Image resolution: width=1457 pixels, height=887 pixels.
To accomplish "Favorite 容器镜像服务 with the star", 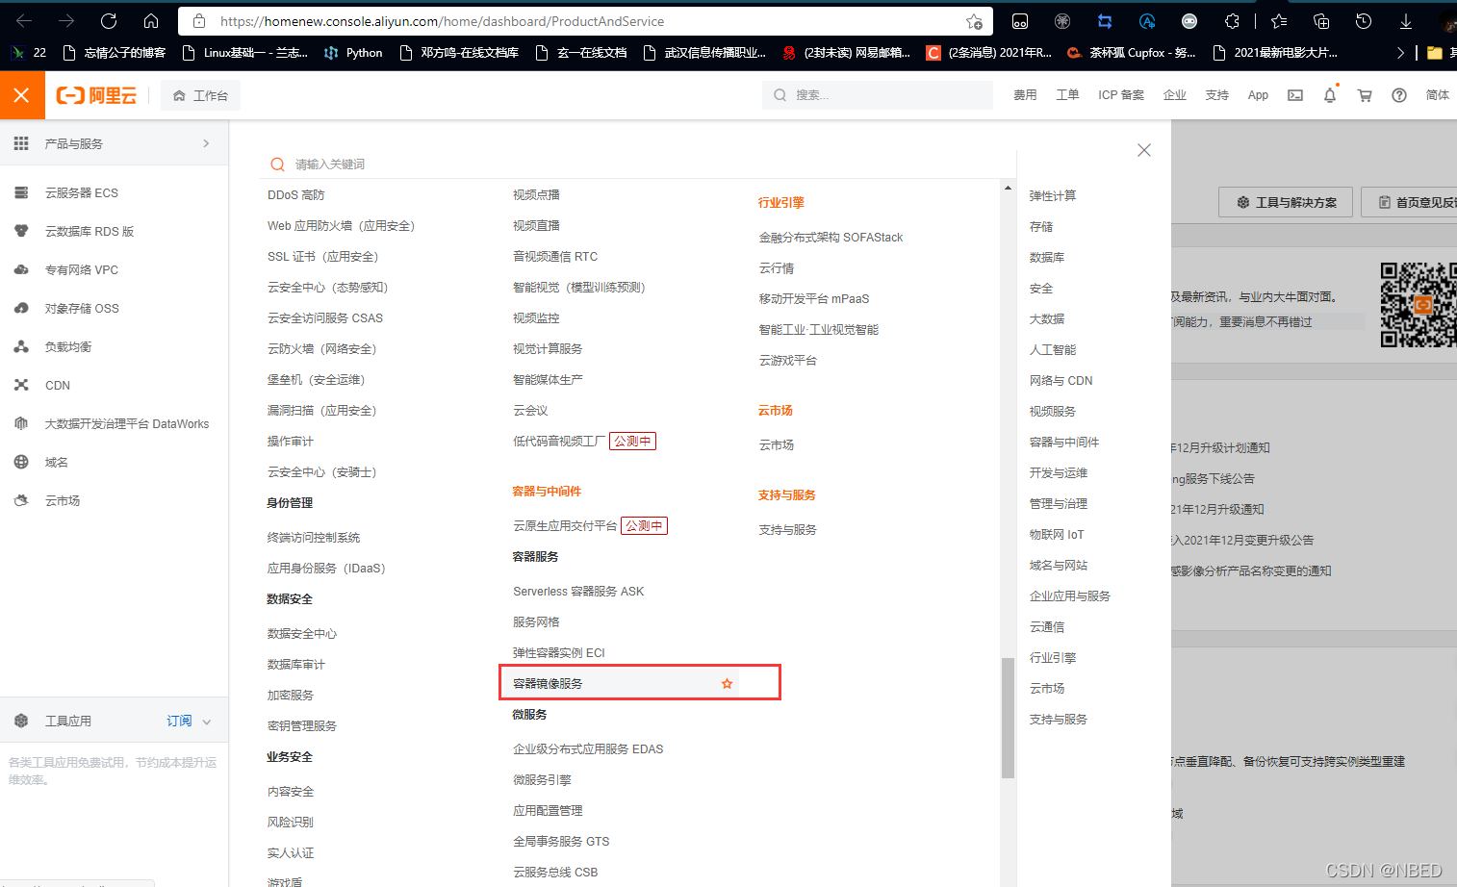I will (727, 684).
